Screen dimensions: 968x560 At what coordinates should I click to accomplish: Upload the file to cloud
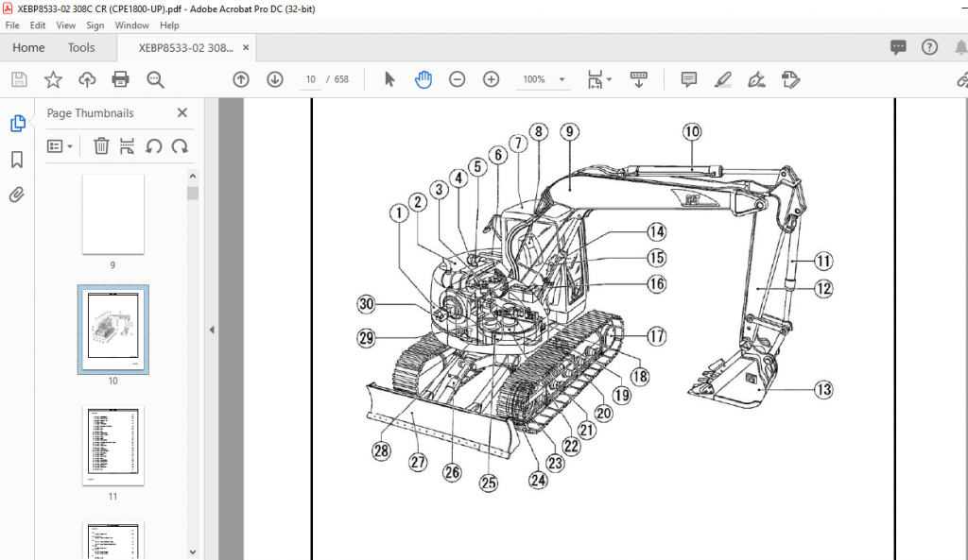click(87, 79)
